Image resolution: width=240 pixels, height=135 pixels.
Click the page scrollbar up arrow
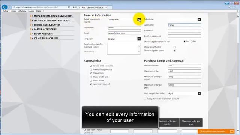238,16
